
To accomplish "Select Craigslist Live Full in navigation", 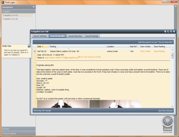I will [x=17, y=15].
